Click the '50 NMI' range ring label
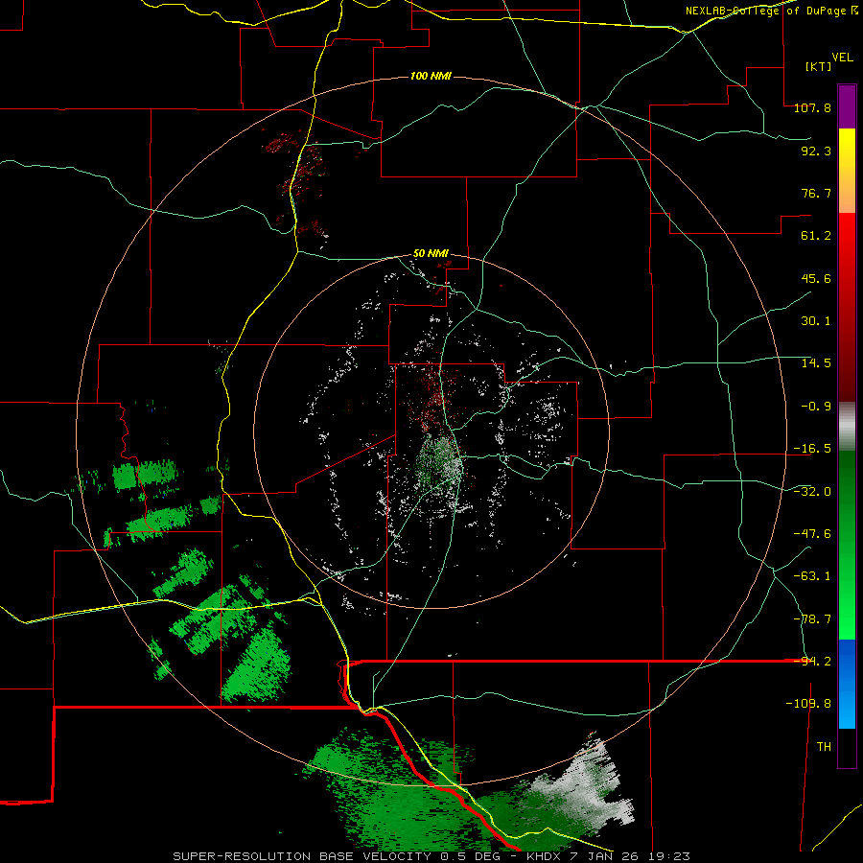 pos(431,254)
